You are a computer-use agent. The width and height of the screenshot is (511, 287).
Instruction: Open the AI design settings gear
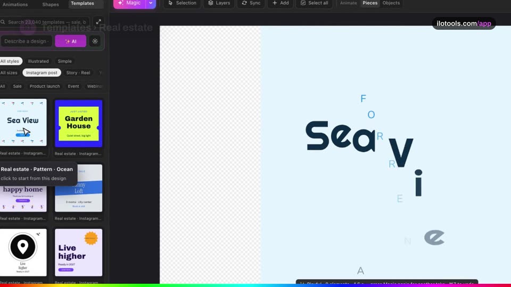click(95, 41)
